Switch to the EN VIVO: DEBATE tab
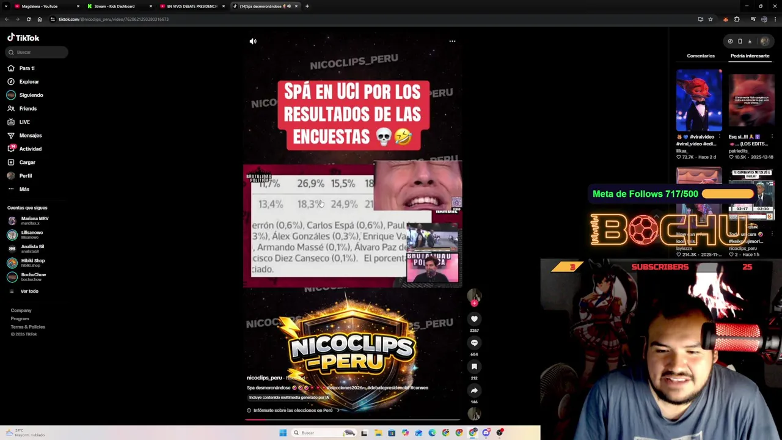 pos(192,6)
